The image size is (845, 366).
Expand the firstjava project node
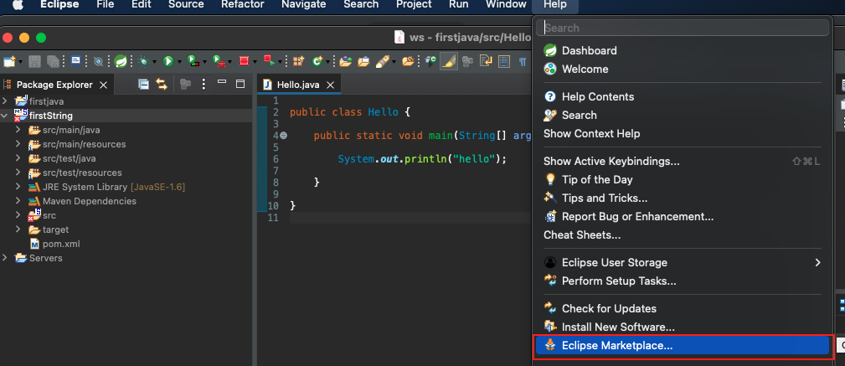pos(5,101)
